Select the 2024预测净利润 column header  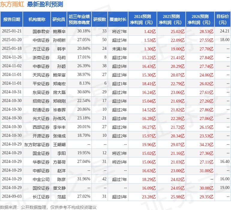pyautogui.click(x=142, y=19)
